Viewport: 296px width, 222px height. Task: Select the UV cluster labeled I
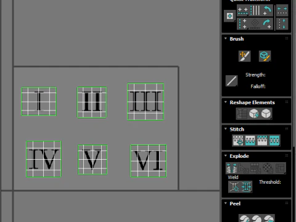[x=39, y=101]
